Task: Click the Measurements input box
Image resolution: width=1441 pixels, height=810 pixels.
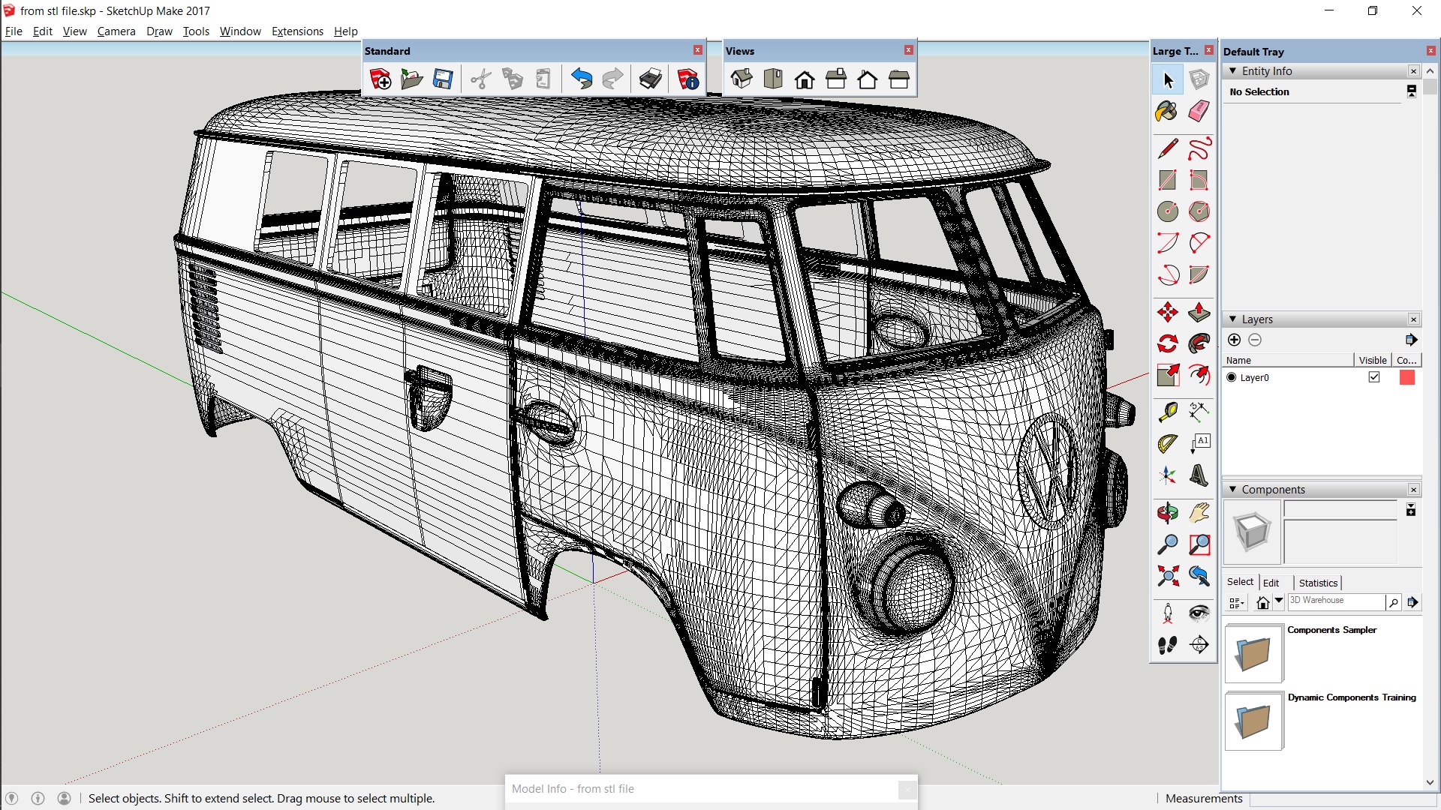Action: pos(1343,800)
